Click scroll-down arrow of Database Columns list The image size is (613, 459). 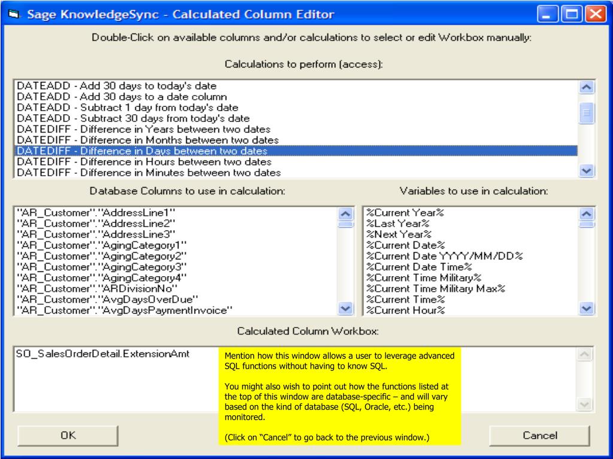345,308
